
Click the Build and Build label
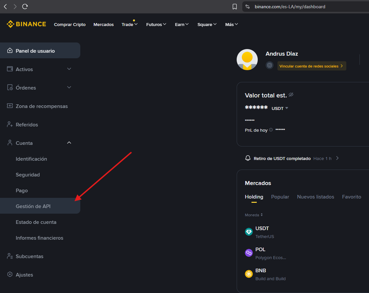click(x=270, y=279)
